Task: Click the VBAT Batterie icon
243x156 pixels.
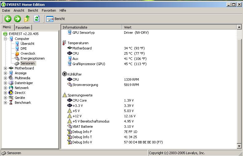Action: 70,126
